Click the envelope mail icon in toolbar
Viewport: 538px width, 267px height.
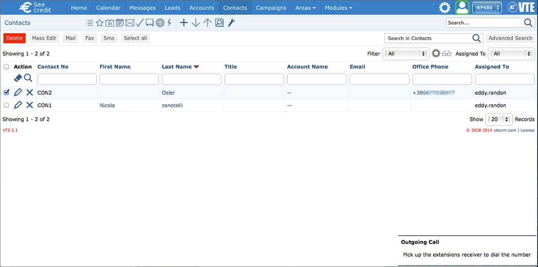130,23
